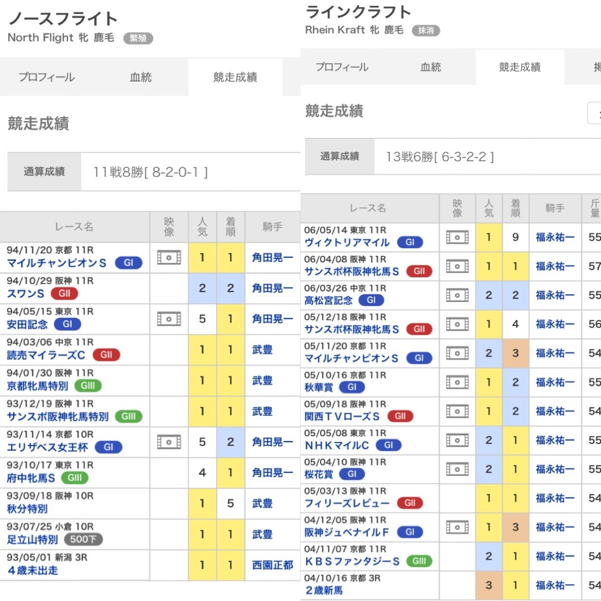Screen dimensions: 601x601
Task: Open the エリザベス女王杯 race video icon
Action: [169, 442]
